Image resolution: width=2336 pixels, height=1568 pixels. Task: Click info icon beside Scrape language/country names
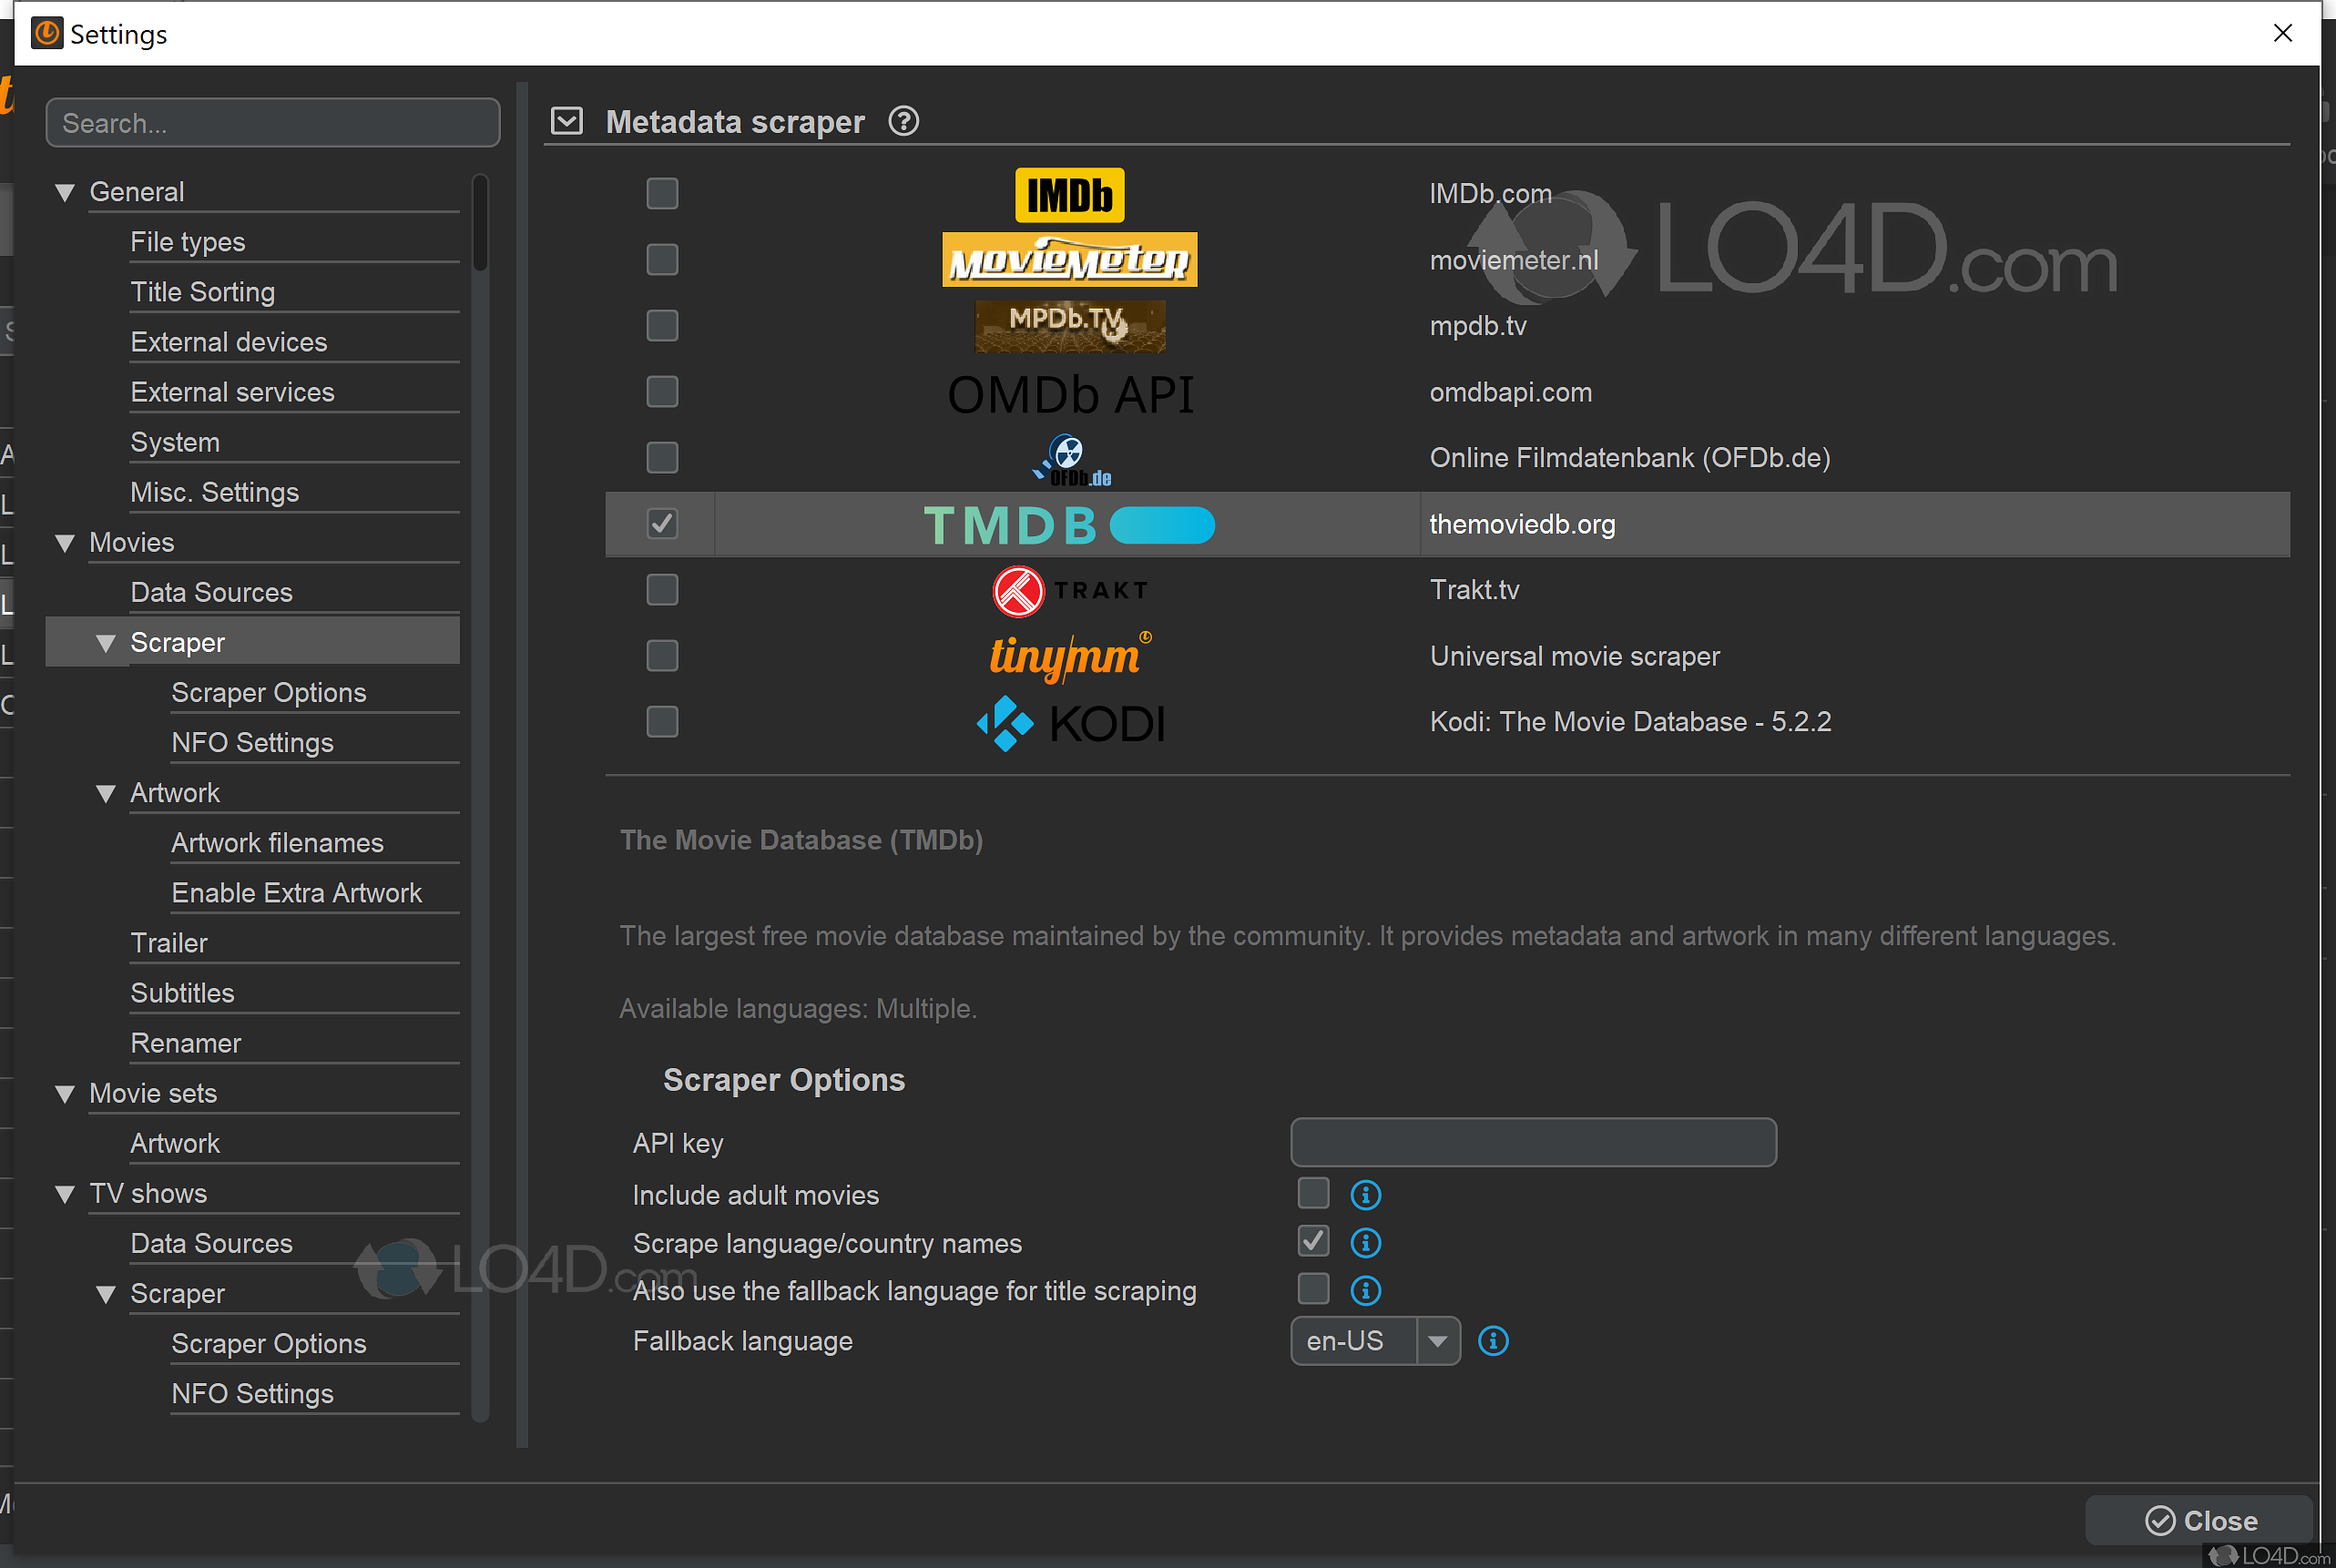1365,1243
